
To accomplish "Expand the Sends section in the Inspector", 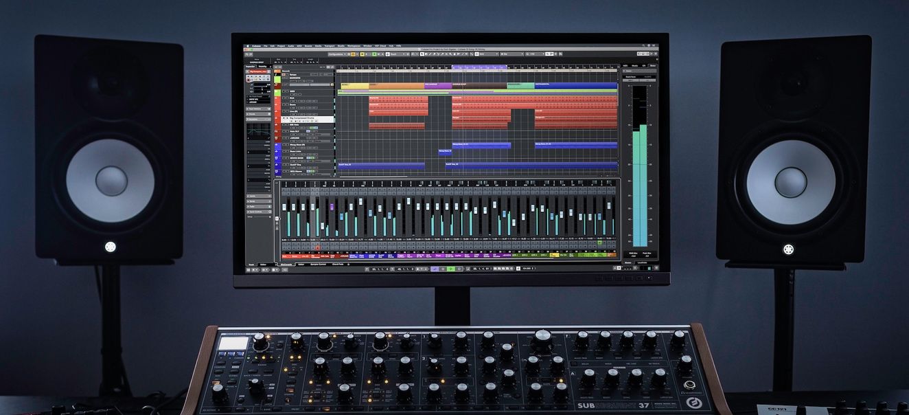I will 259,201.
